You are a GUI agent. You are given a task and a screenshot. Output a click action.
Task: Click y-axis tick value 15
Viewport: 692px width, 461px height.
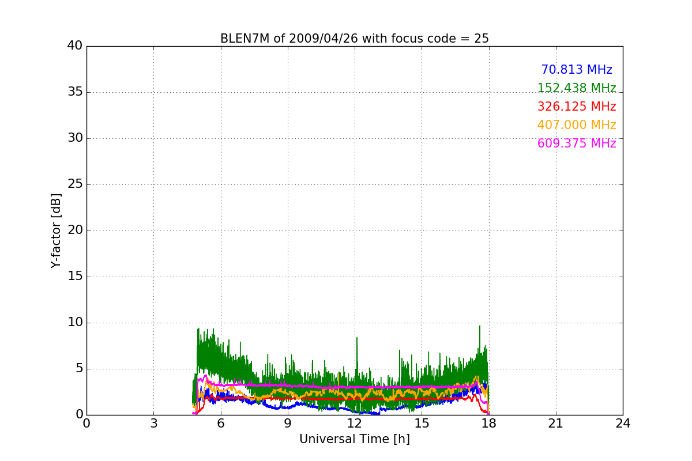click(75, 277)
